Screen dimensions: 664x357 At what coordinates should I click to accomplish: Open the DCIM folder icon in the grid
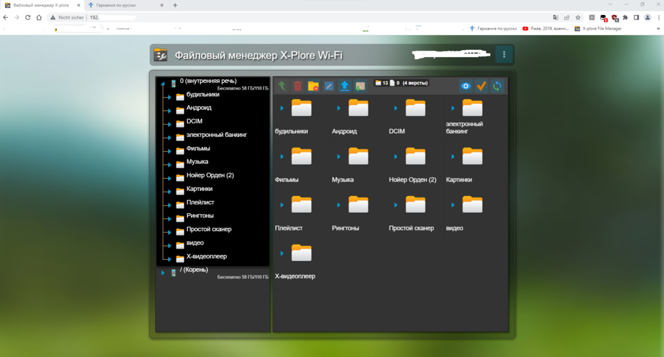click(416, 108)
